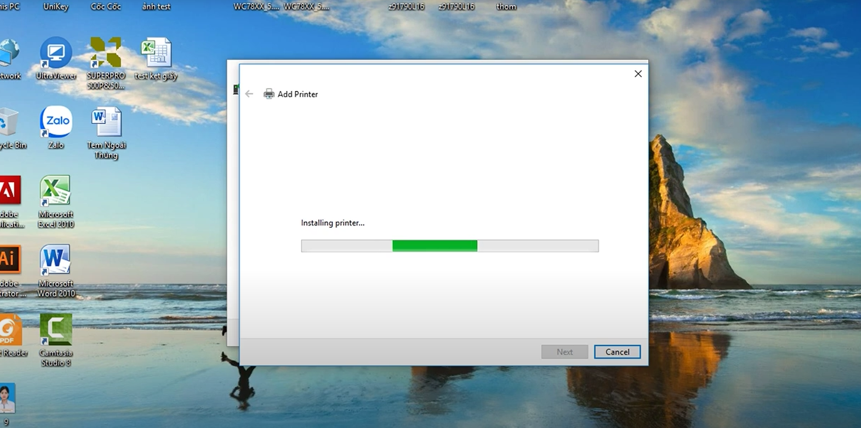861x428 pixels.
Task: Launch Microsoft Excel 2010
Action: (55, 191)
